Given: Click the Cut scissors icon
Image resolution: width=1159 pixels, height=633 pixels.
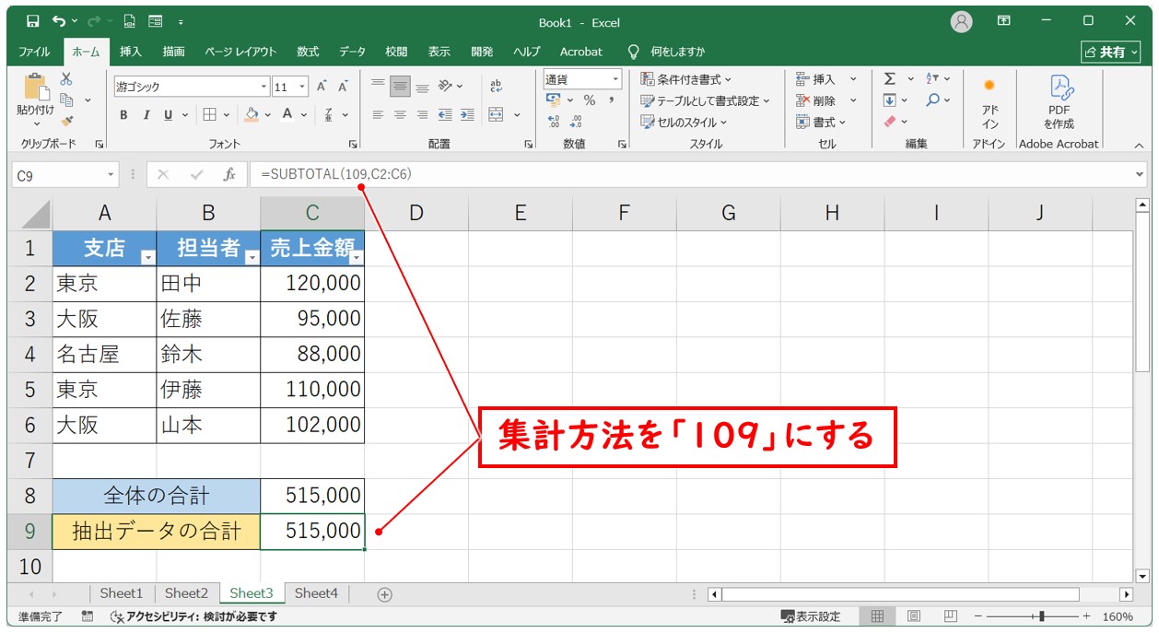Looking at the screenshot, I should pyautogui.click(x=66, y=79).
